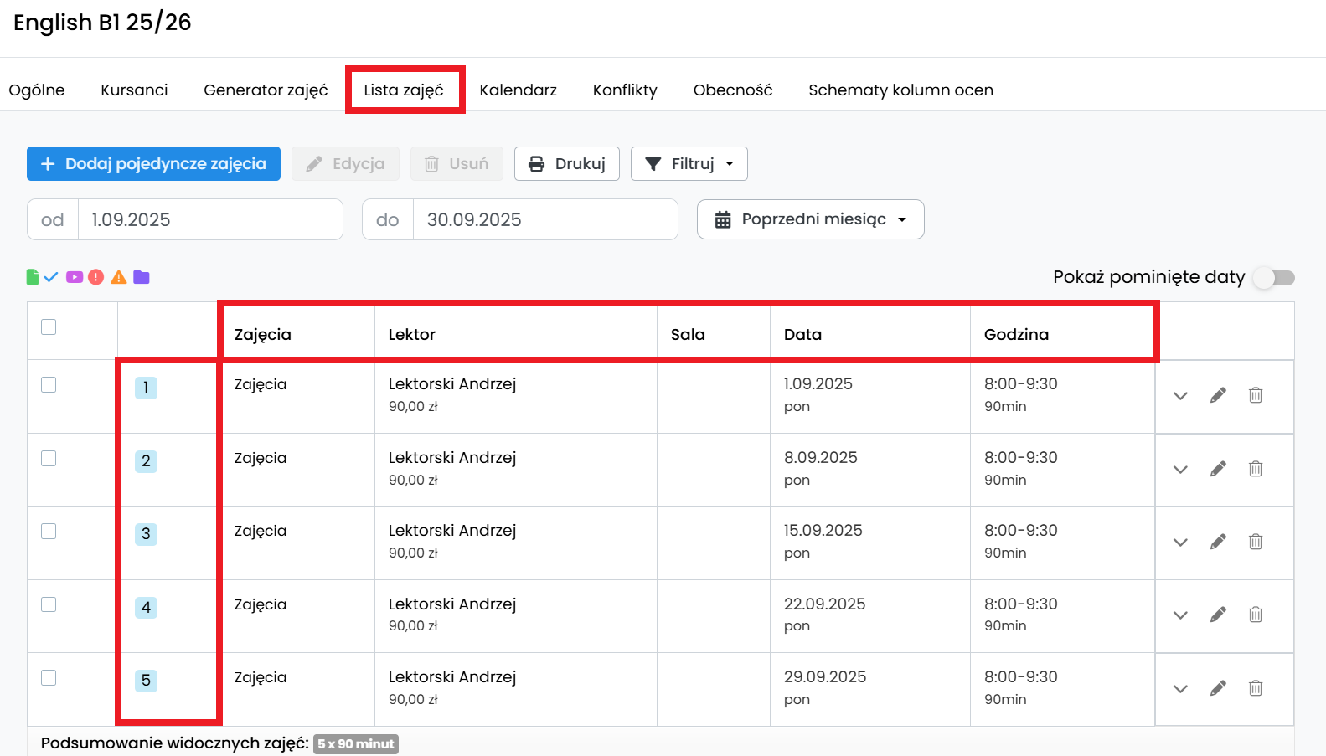Switch to the Kalendarz tab

click(518, 90)
